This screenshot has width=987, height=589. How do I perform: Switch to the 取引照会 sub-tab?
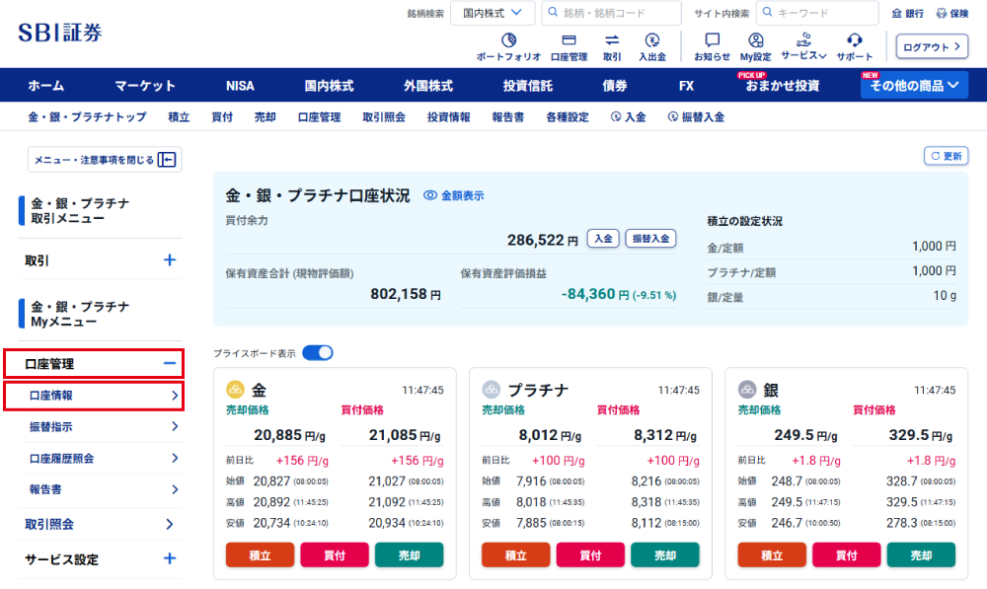pos(384,116)
